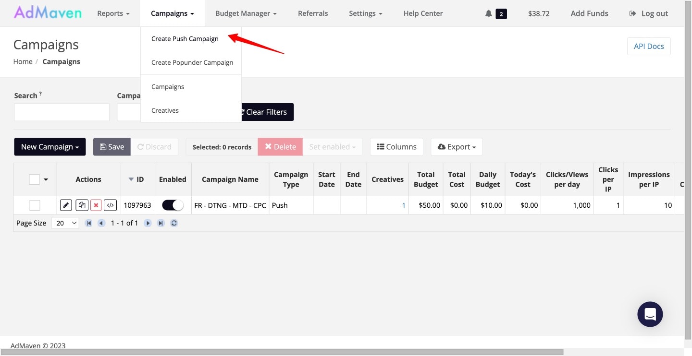Click the refresh icon in pagination bar
Screen dimensions: 692x356
pos(174,223)
